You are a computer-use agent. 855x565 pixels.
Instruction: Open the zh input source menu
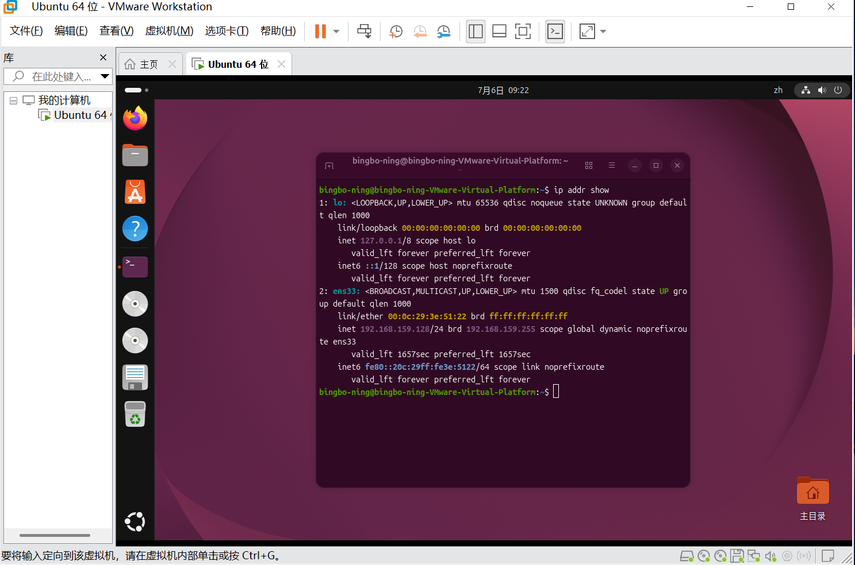click(x=778, y=90)
